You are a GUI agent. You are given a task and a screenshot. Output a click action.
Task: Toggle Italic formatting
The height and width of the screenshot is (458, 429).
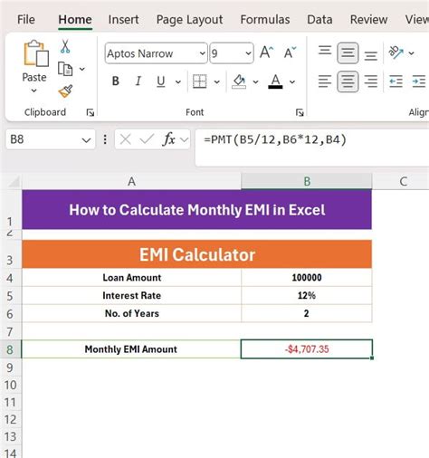click(138, 81)
